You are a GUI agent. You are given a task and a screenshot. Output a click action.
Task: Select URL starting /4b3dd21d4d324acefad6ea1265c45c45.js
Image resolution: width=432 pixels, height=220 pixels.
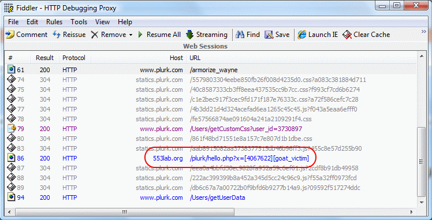pyautogui.click(x=273, y=109)
